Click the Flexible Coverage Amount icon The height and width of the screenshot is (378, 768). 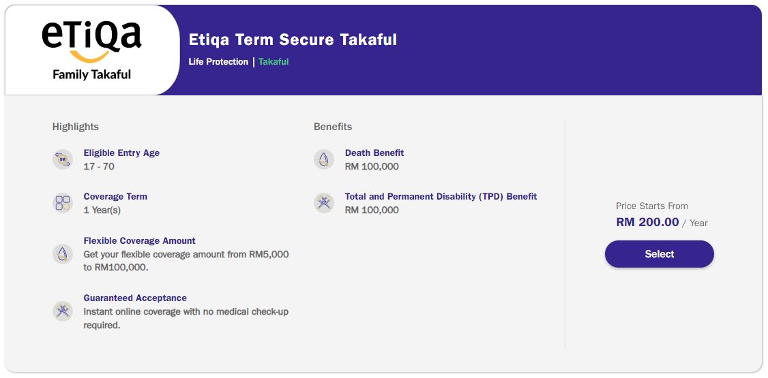63,254
